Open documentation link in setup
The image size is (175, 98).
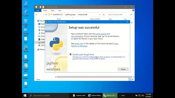pos(77,36)
